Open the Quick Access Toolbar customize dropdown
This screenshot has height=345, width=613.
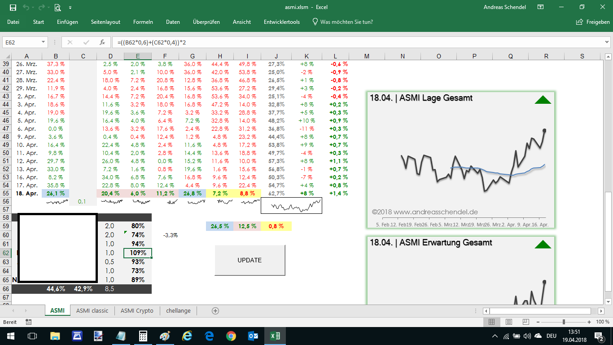point(70,8)
